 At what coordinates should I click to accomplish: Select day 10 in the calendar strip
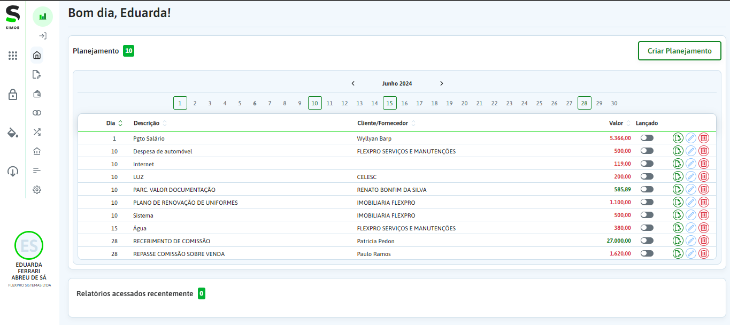(x=315, y=103)
